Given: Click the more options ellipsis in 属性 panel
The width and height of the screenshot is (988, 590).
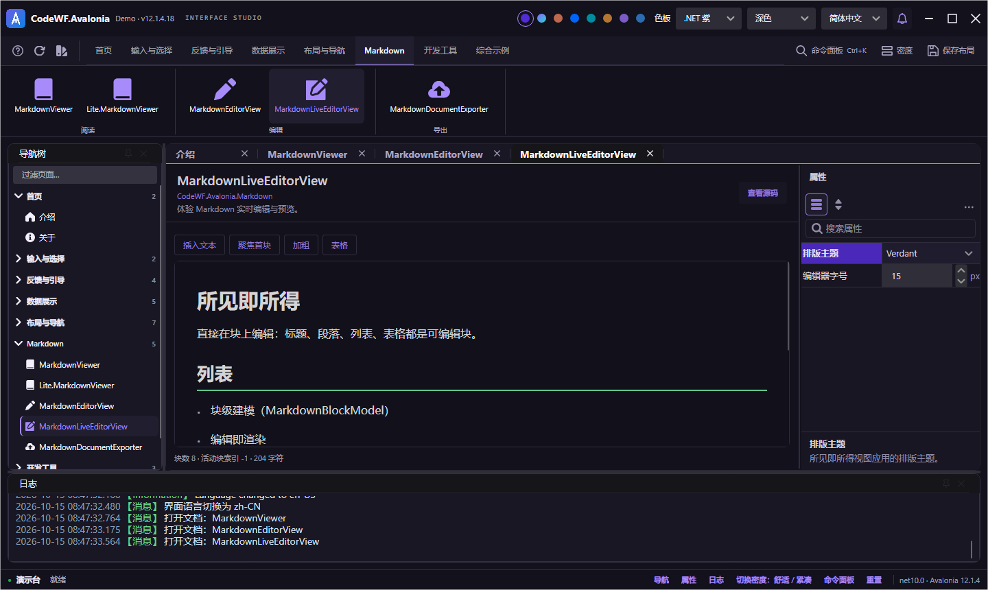Looking at the screenshot, I should coord(969,206).
